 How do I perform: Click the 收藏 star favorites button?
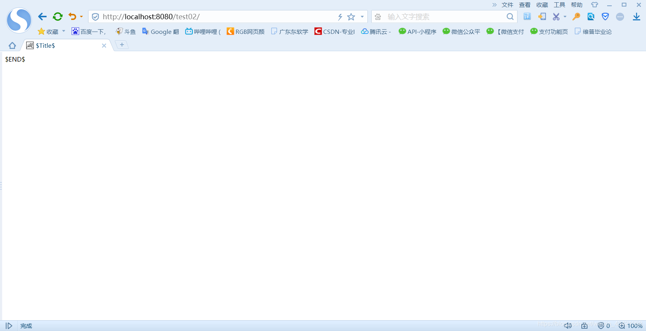(48, 32)
